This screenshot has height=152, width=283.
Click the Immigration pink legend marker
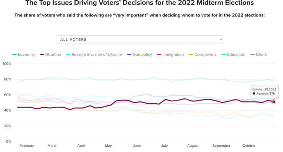(x=159, y=55)
